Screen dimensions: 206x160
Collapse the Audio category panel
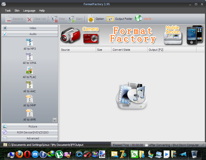(x=30, y=34)
